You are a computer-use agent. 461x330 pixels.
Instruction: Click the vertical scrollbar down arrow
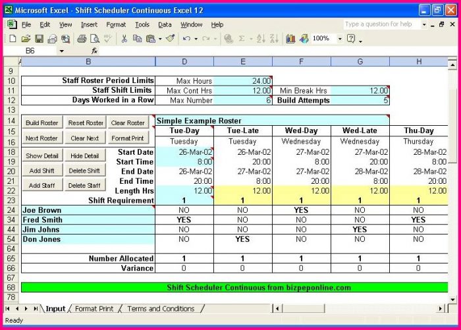pyautogui.click(x=452, y=300)
